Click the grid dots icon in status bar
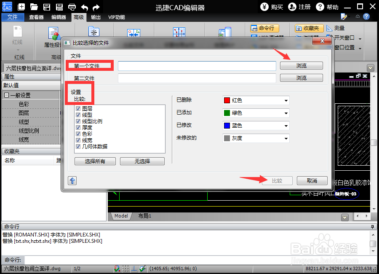Screen dimensions: 379x274 tap(125, 269)
